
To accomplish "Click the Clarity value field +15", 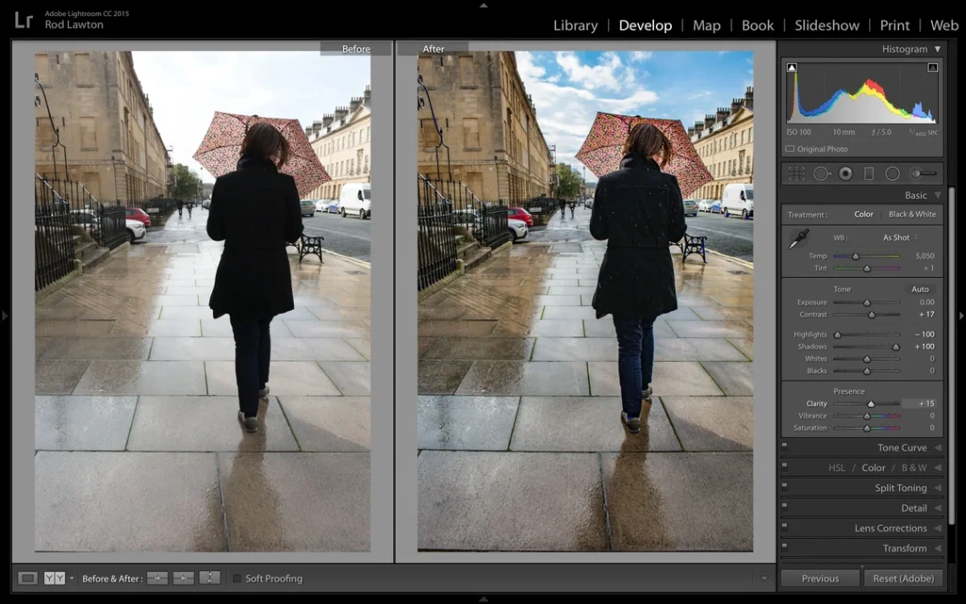I will (x=919, y=404).
